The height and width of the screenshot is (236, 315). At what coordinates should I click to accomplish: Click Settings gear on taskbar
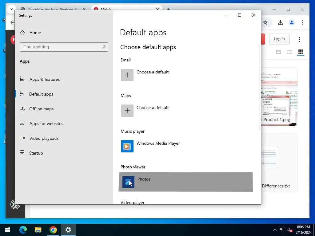68,230
